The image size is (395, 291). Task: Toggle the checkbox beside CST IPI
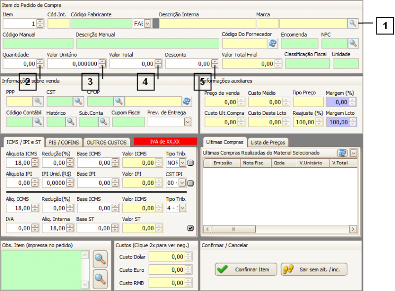(x=191, y=183)
